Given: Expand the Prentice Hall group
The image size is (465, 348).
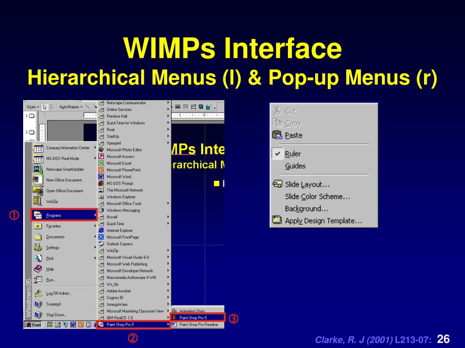Looking at the screenshot, I should (134, 116).
